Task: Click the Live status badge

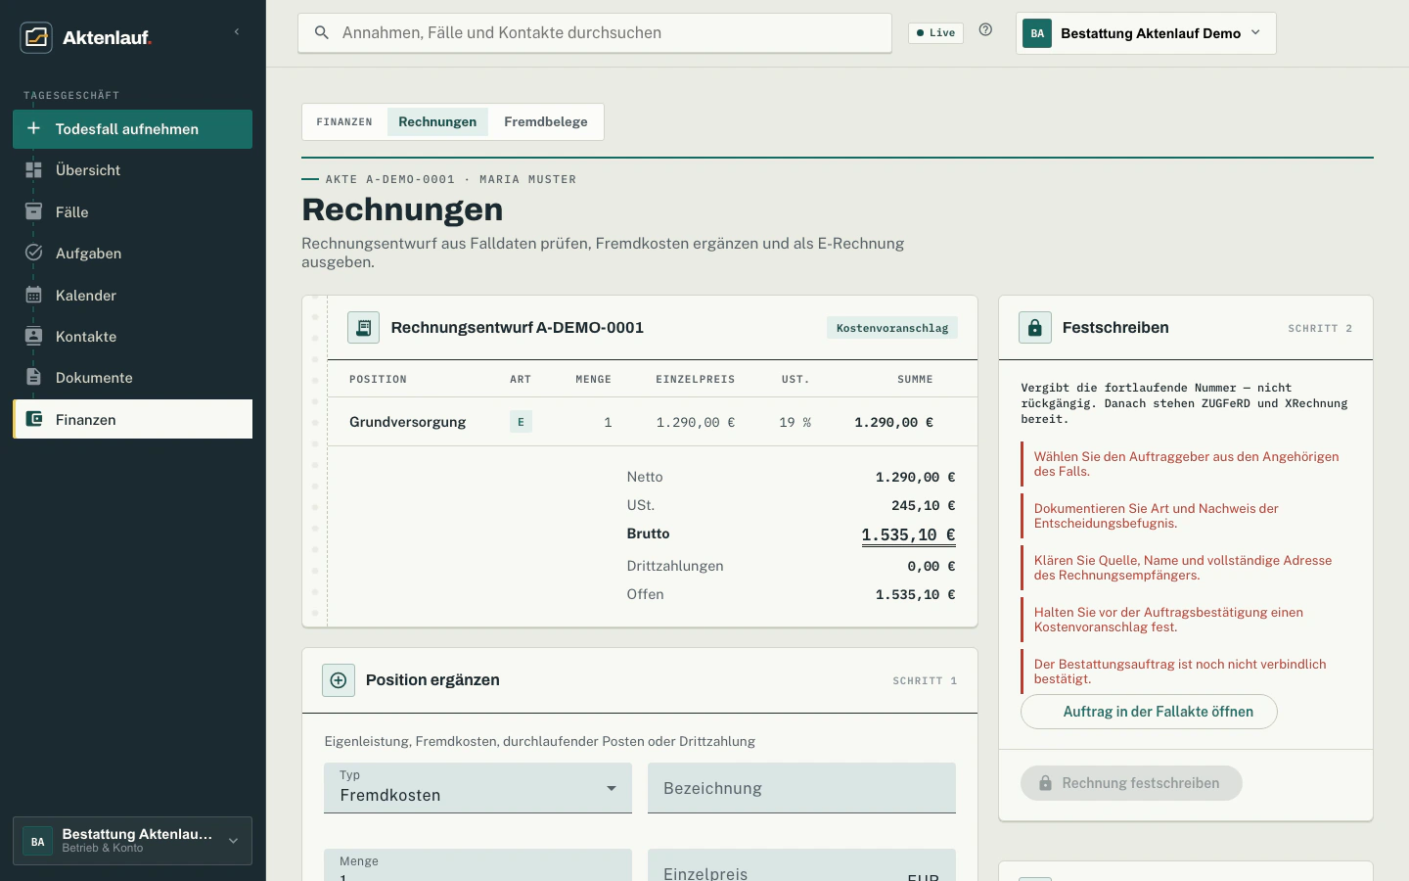Action: 935,32
